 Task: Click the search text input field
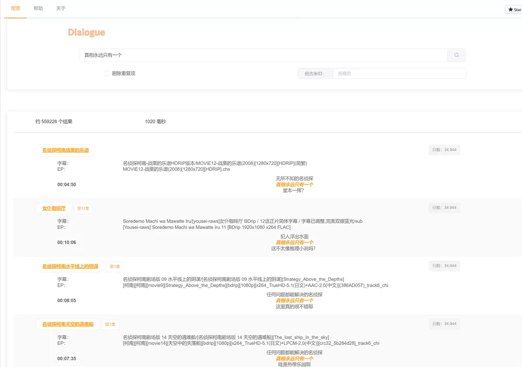263,55
